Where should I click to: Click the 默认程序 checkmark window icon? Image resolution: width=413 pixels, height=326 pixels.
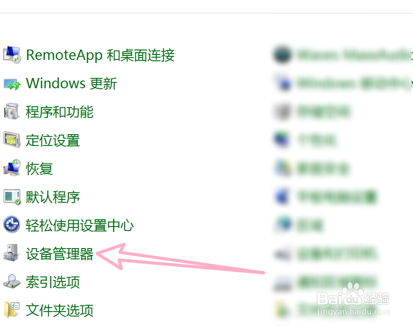click(x=12, y=197)
